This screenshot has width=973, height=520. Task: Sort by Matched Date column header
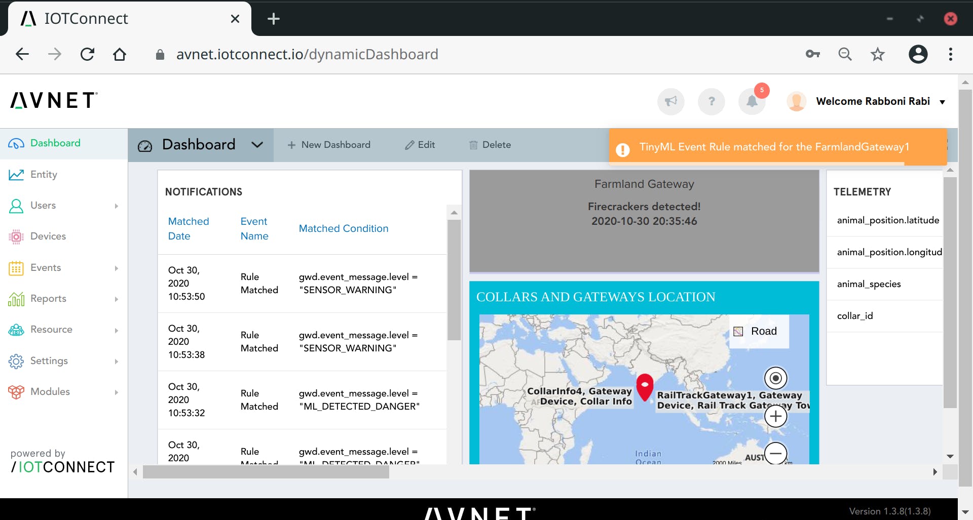point(189,229)
